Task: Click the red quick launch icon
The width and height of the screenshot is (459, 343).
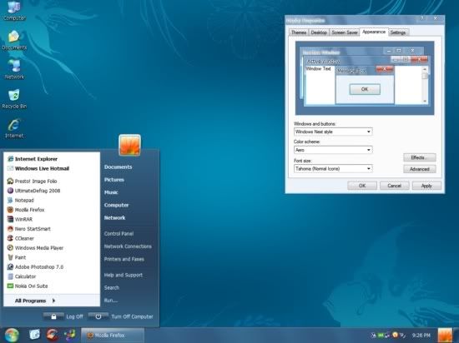Action: (x=52, y=335)
